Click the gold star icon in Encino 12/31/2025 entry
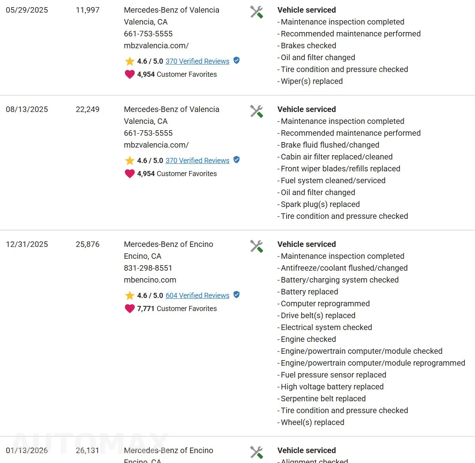Viewport: 475px width, 463px height. point(130,296)
